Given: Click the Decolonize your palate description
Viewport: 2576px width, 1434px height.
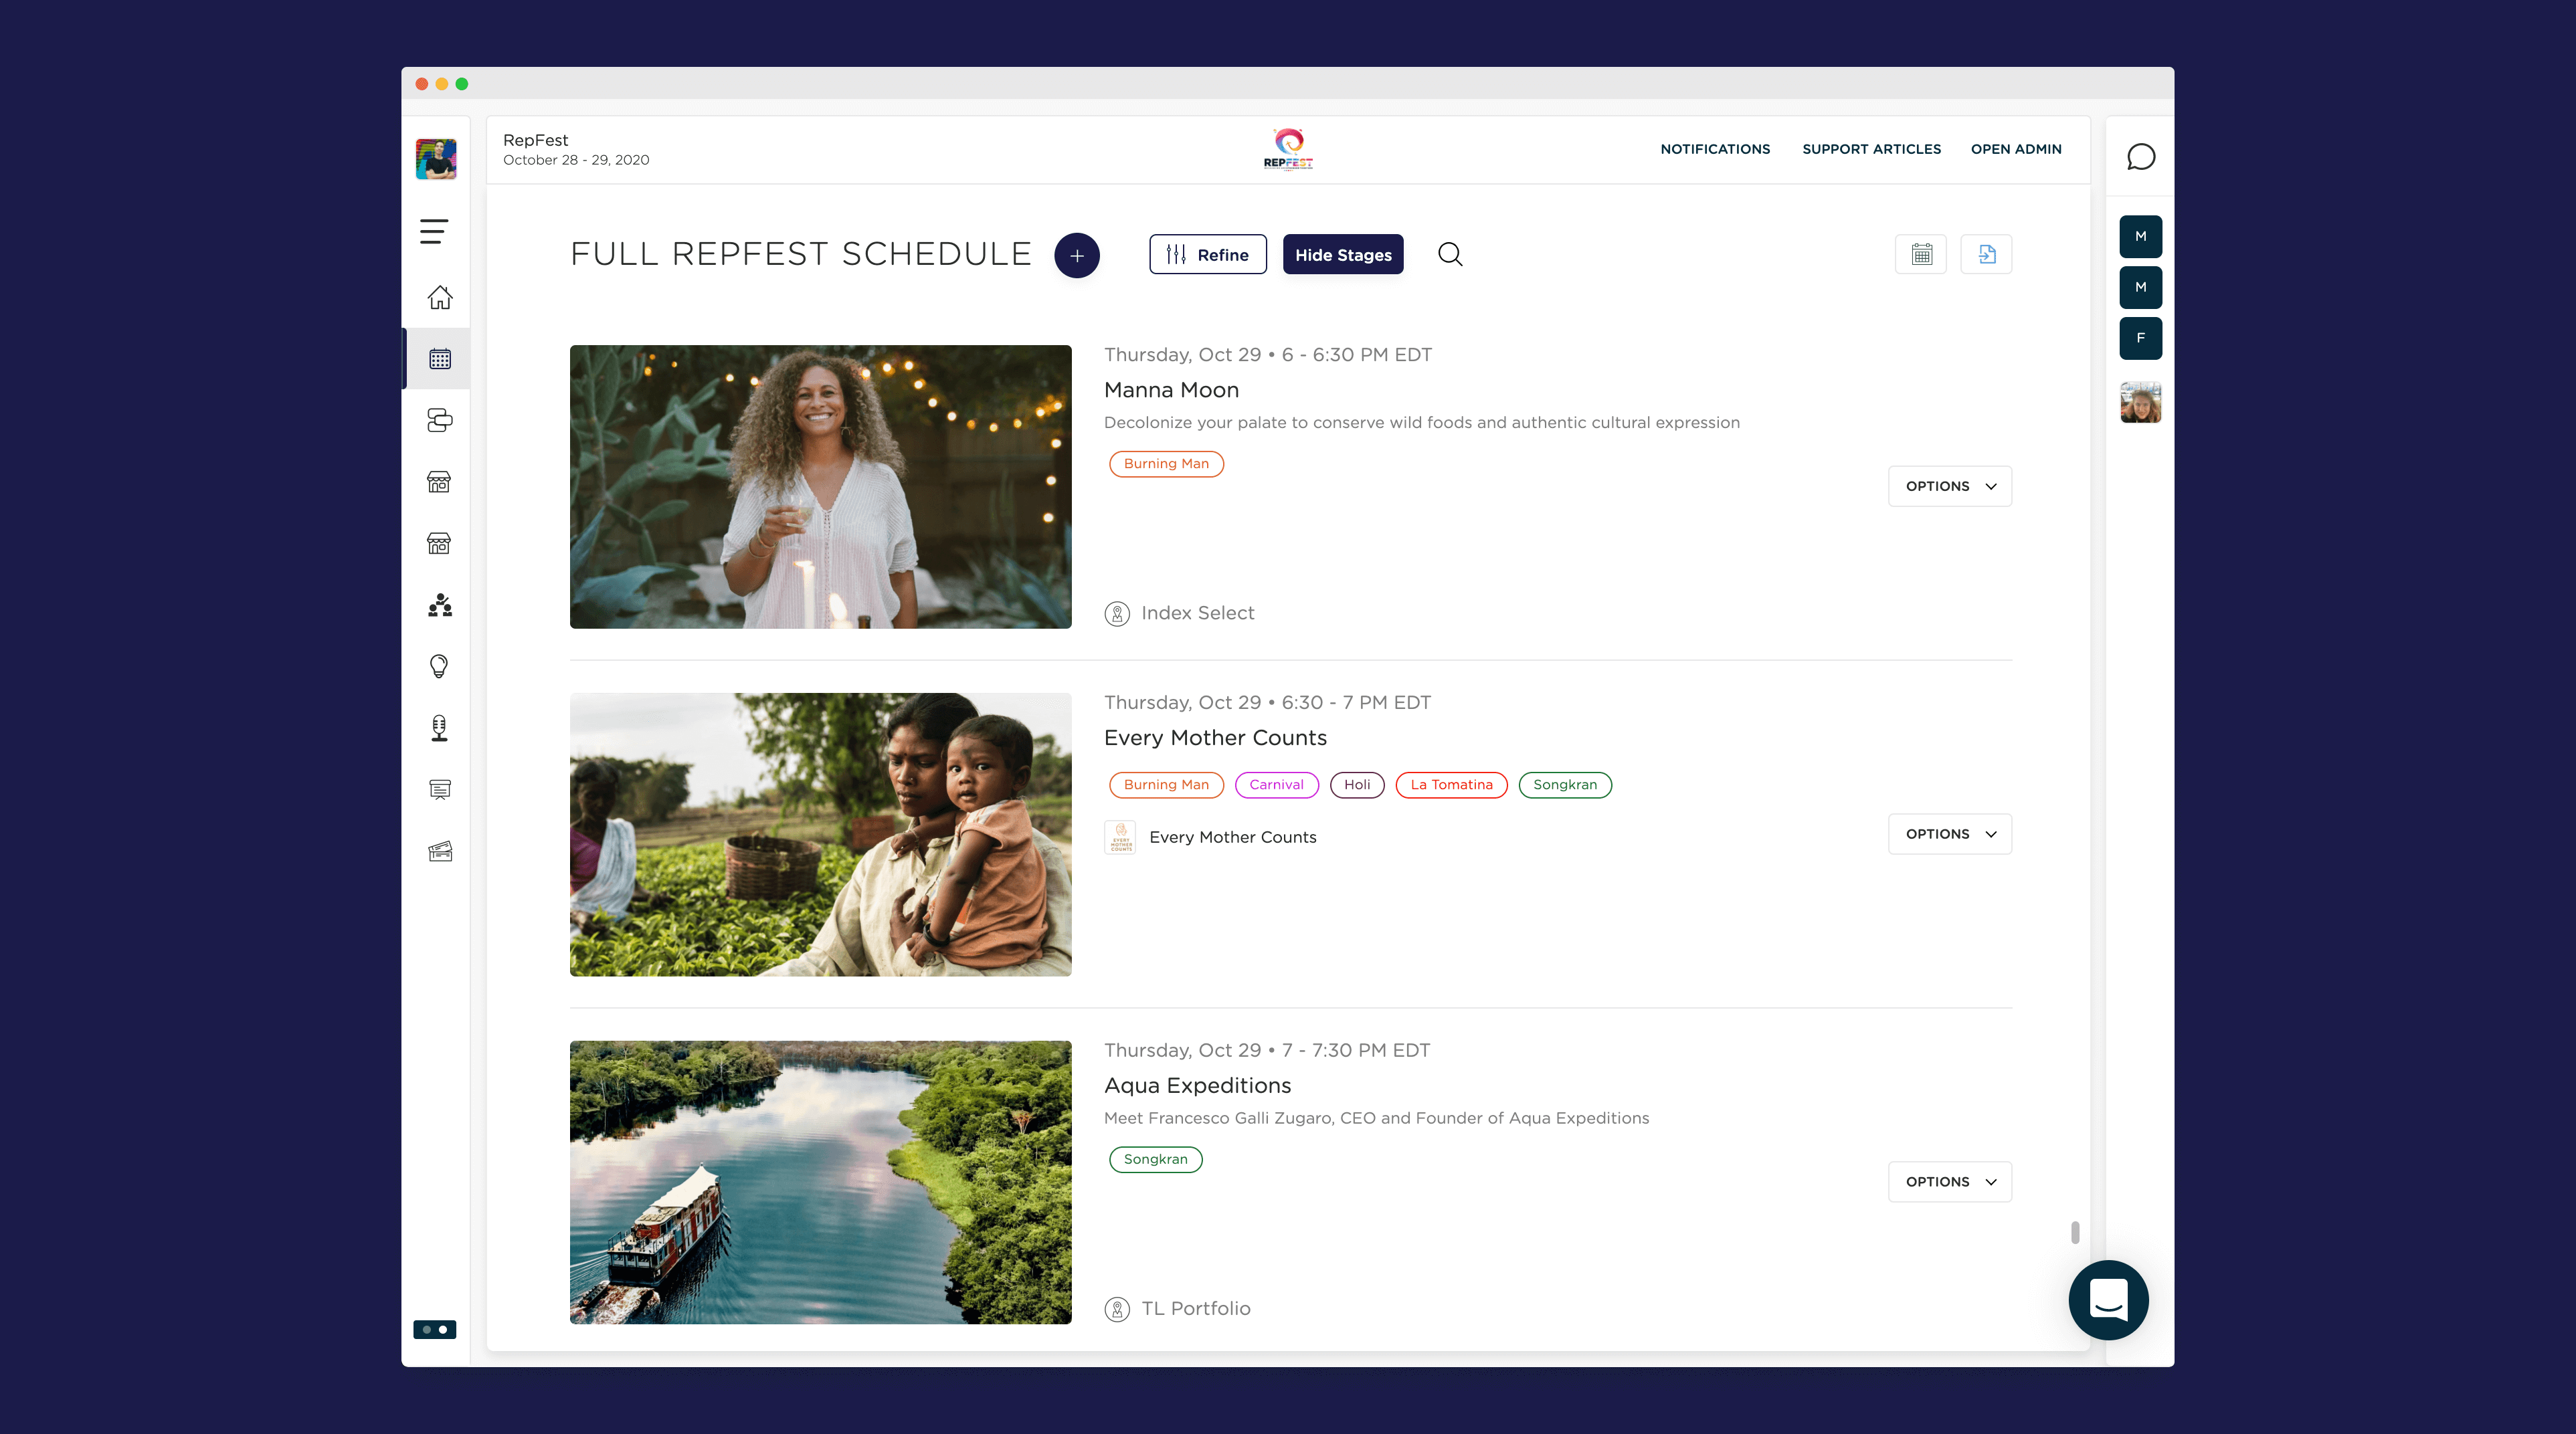Looking at the screenshot, I should [1421, 423].
